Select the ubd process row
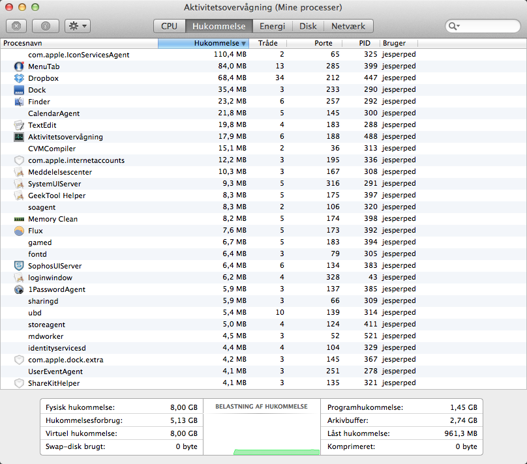This screenshot has width=527, height=464. (x=263, y=313)
